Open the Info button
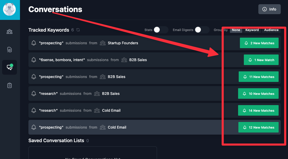 click(270, 9)
